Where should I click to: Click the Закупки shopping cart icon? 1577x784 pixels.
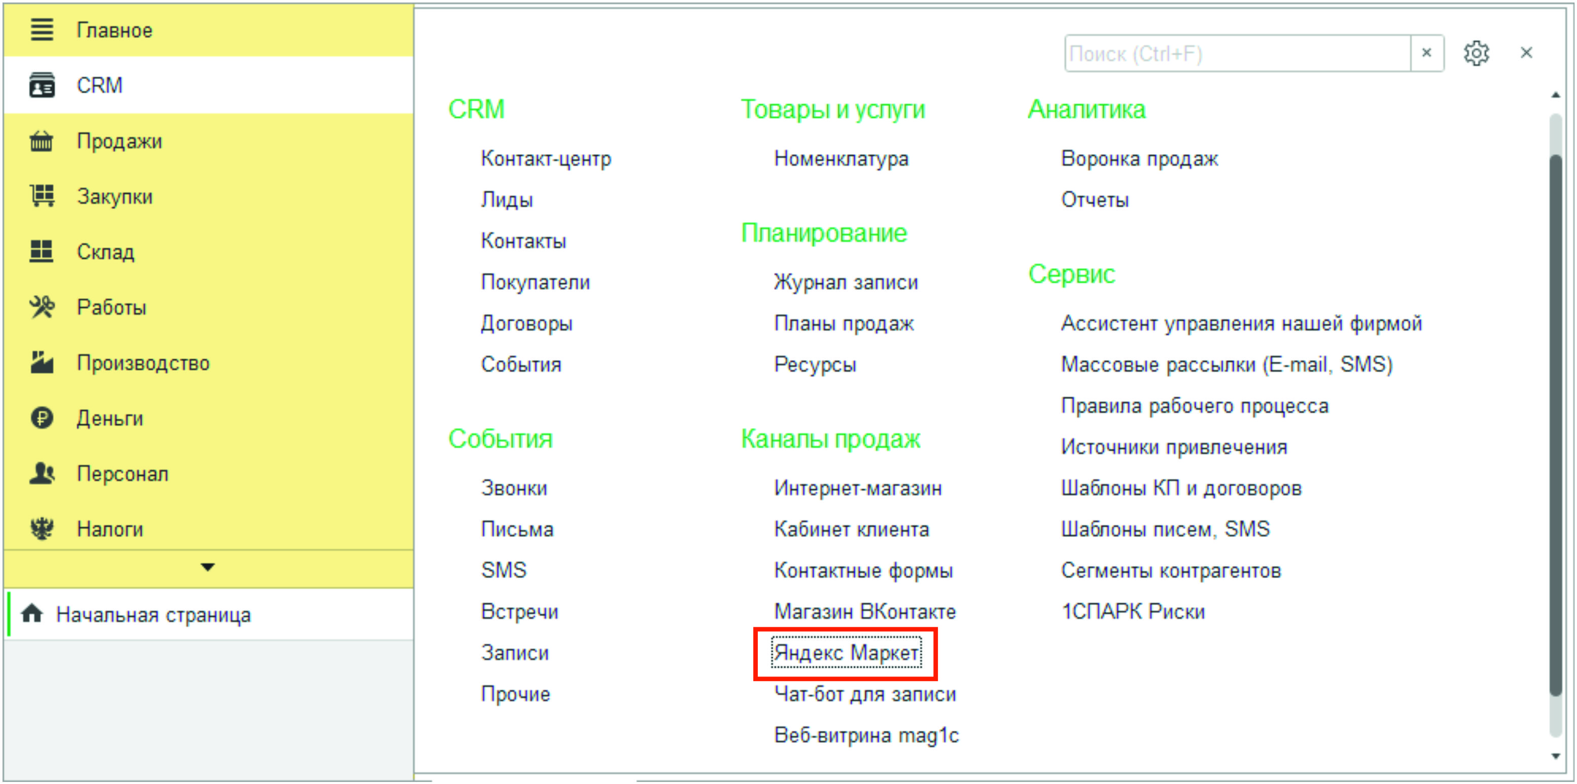(x=42, y=196)
